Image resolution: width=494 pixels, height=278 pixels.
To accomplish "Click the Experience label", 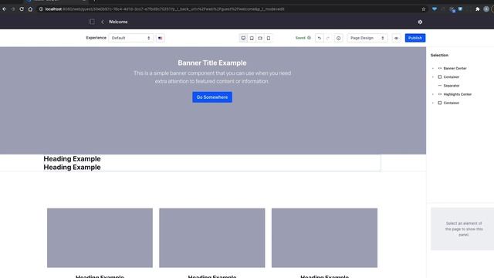I will (96, 38).
